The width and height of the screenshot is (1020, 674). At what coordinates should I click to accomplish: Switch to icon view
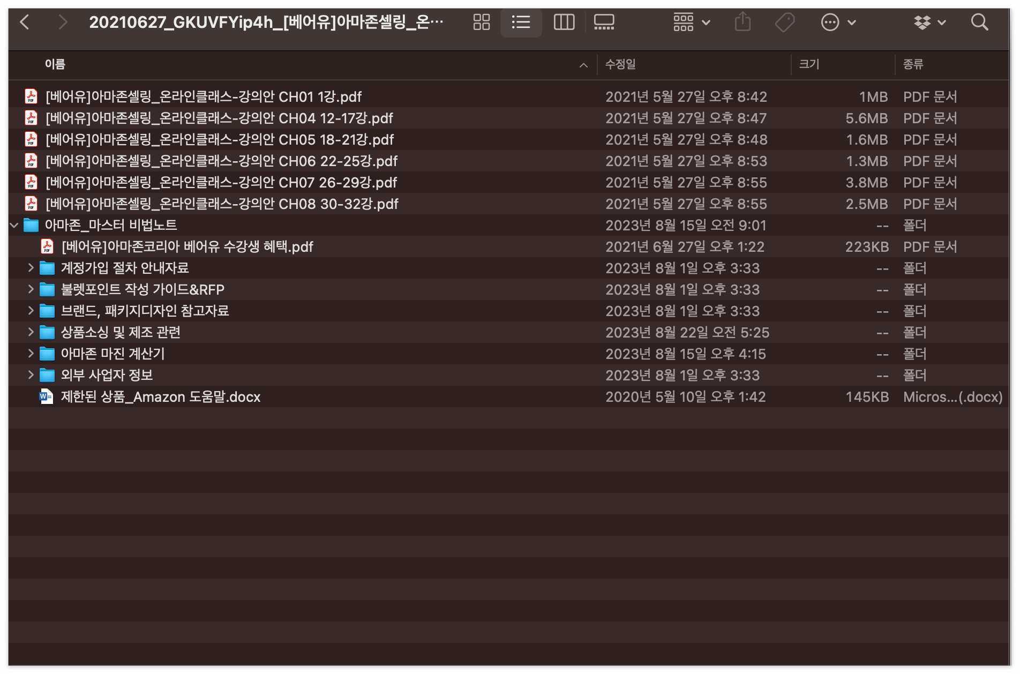tap(481, 22)
